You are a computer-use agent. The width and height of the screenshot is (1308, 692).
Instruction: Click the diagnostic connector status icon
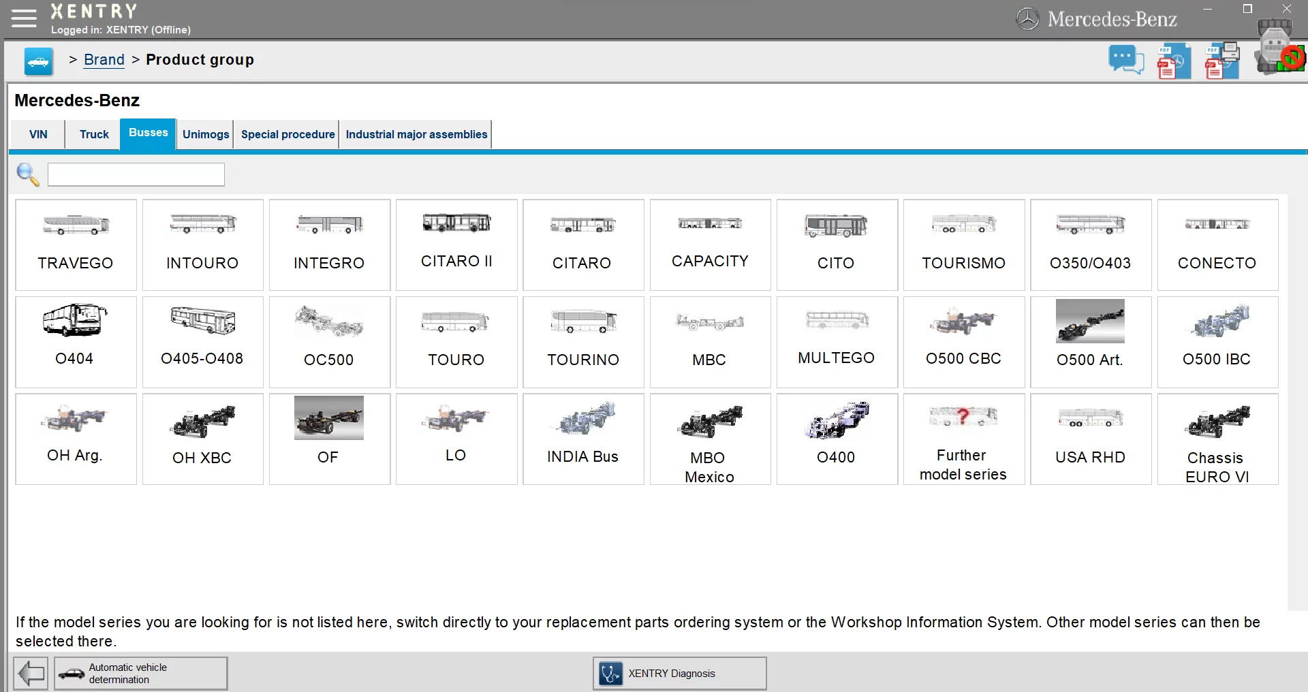point(1279,49)
